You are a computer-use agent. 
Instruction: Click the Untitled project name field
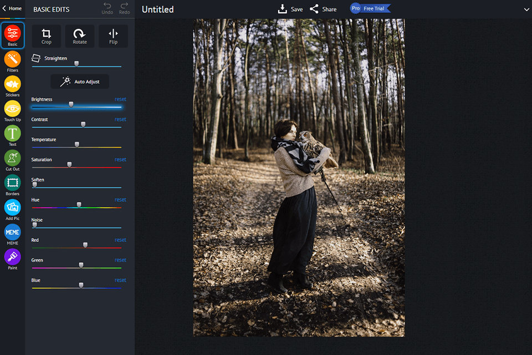(157, 9)
